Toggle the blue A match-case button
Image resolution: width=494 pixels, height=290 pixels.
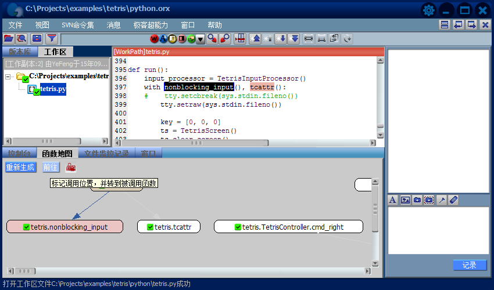[x=163, y=39]
